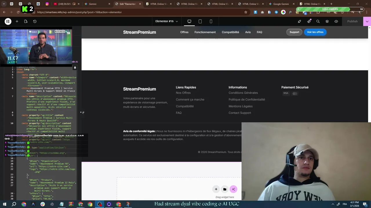Click the "price": "49.95" code line
Image resolution: width=371 pixels, height=208 pixels.
(42, 199)
